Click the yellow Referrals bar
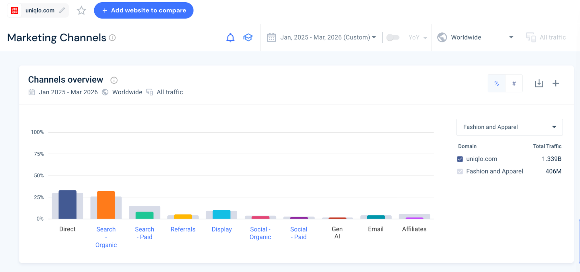 tap(183, 217)
